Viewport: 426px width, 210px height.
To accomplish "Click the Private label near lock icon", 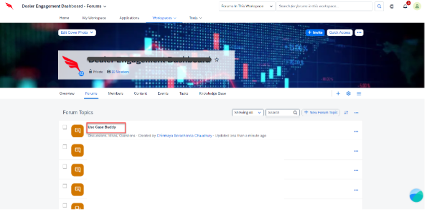I will 98,72.
